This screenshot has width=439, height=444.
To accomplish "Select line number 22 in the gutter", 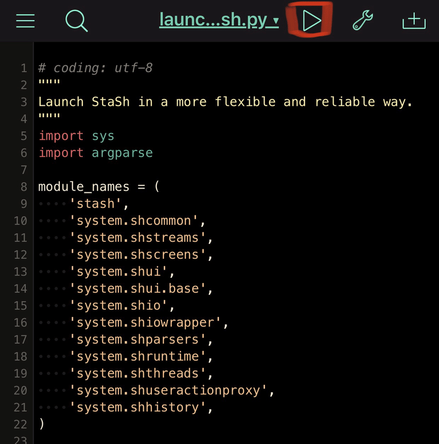I will click(20, 424).
